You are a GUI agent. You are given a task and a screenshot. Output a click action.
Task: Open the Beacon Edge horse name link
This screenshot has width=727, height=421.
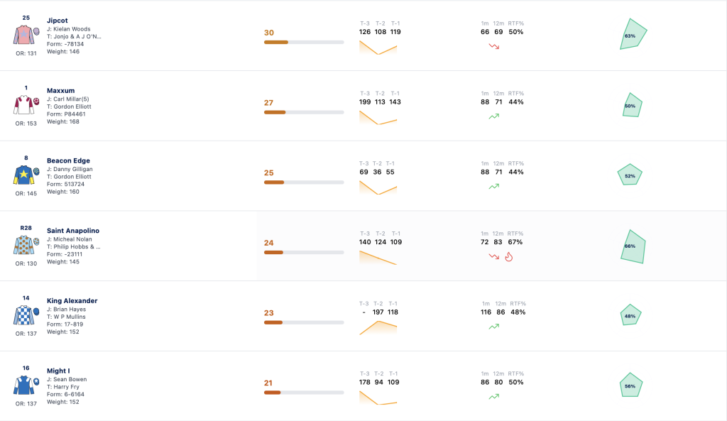(68, 160)
